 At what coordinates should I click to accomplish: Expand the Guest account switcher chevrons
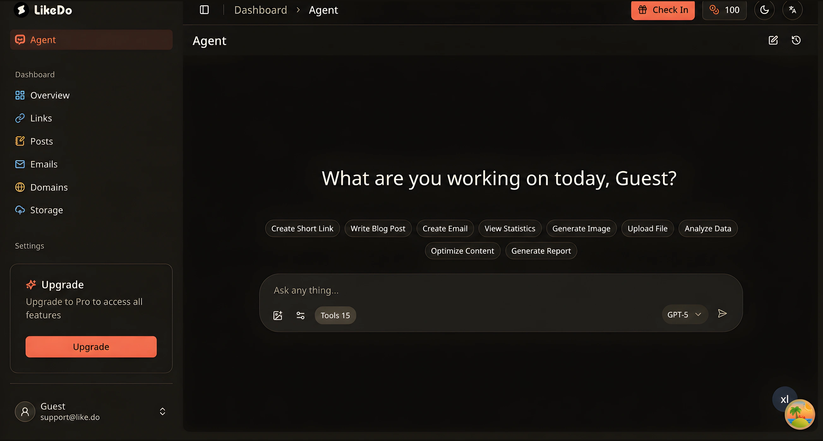162,411
